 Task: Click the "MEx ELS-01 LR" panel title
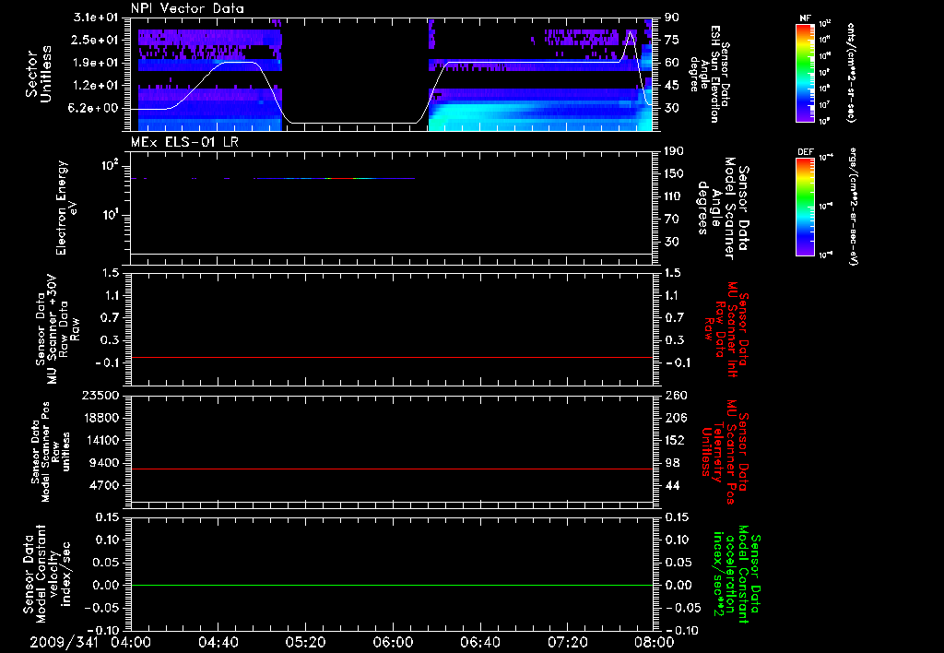click(184, 142)
